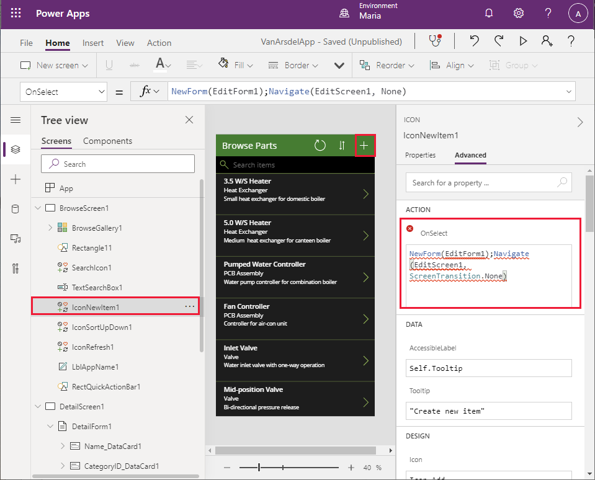This screenshot has height=480, width=595.
Task: Click the App checker stethoscope icon
Action: 435,42
